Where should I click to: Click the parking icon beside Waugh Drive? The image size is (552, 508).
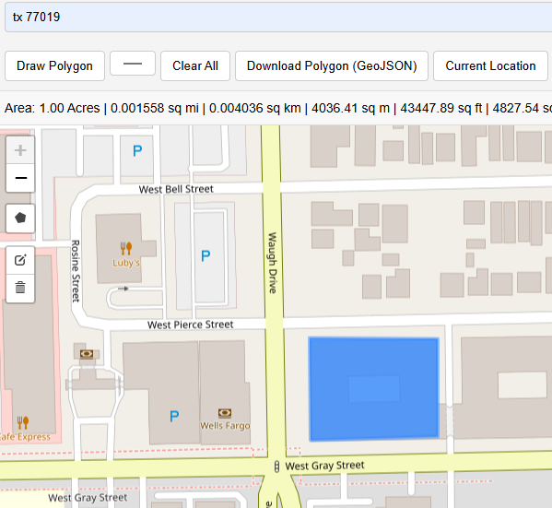pos(206,255)
